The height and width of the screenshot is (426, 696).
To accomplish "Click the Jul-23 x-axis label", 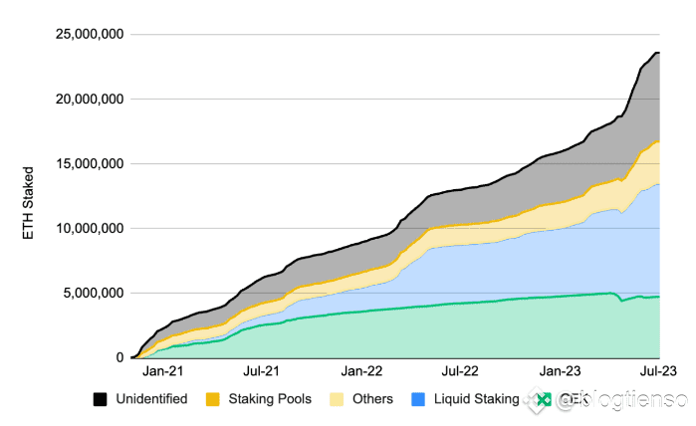I will point(658,371).
